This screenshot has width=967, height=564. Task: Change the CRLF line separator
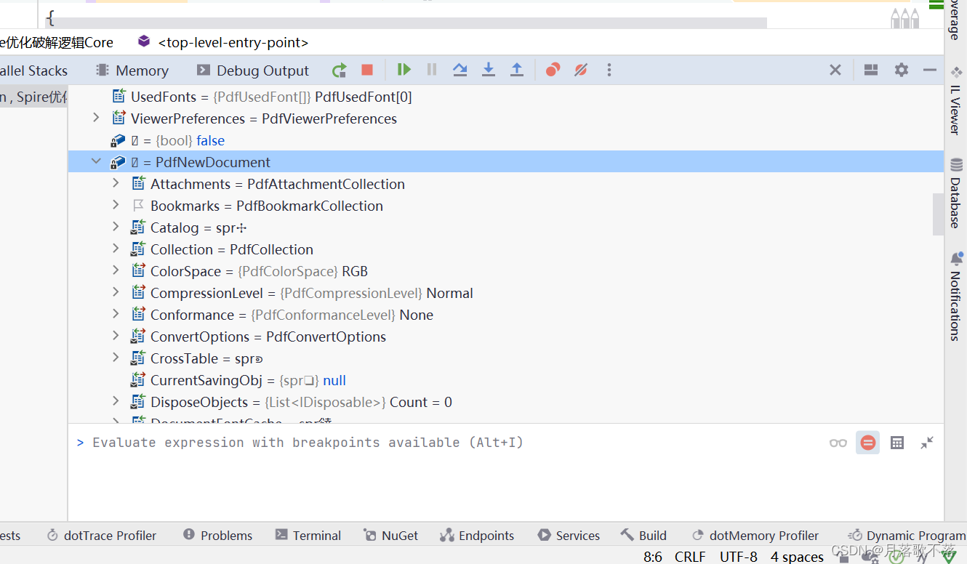(x=690, y=557)
